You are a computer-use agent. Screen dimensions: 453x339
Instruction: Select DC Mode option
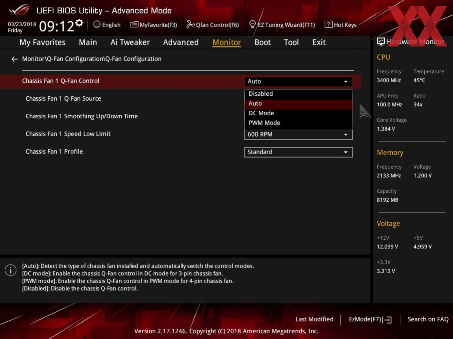298,113
